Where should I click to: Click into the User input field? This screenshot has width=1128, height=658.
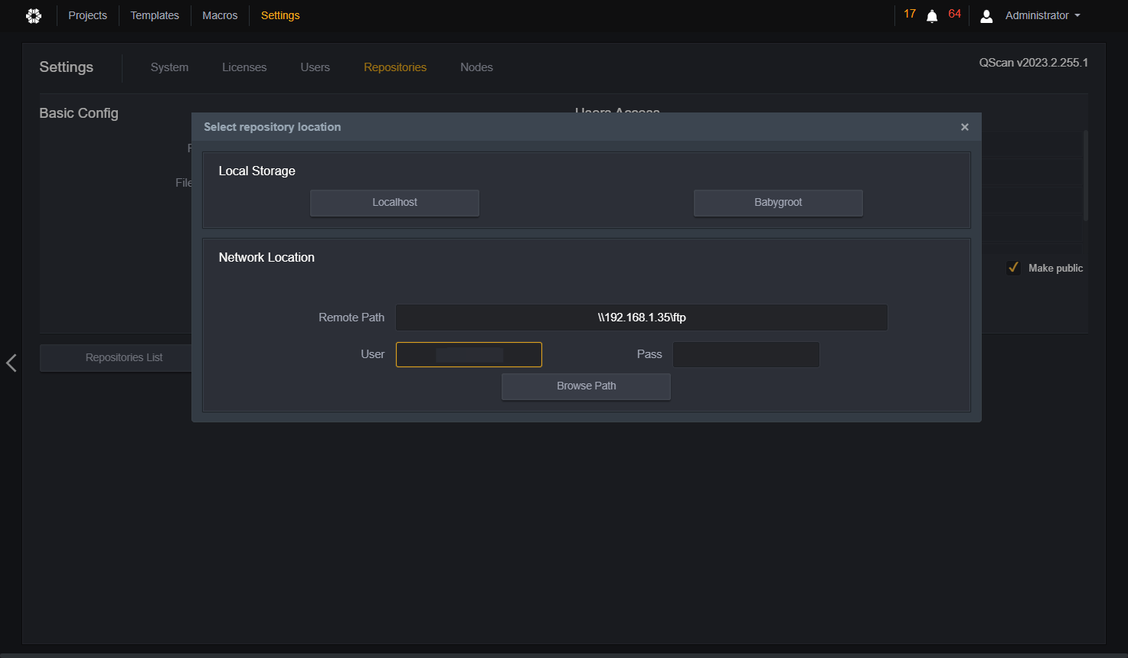click(469, 354)
